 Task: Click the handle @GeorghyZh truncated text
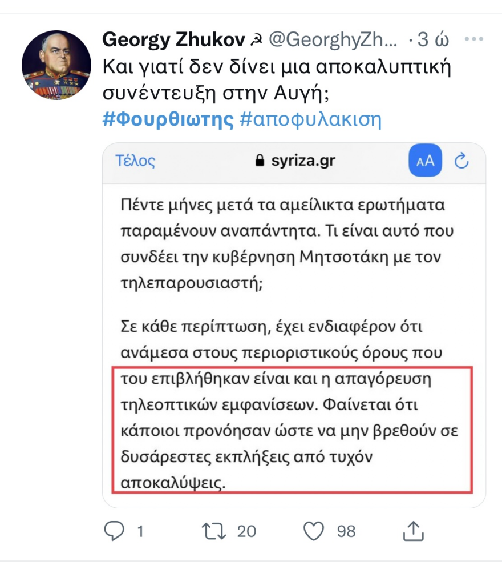click(335, 38)
